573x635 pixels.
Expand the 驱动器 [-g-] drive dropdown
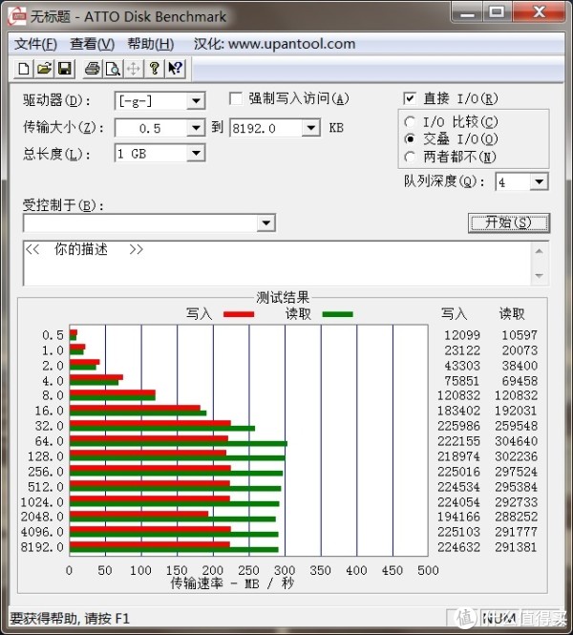click(x=196, y=100)
